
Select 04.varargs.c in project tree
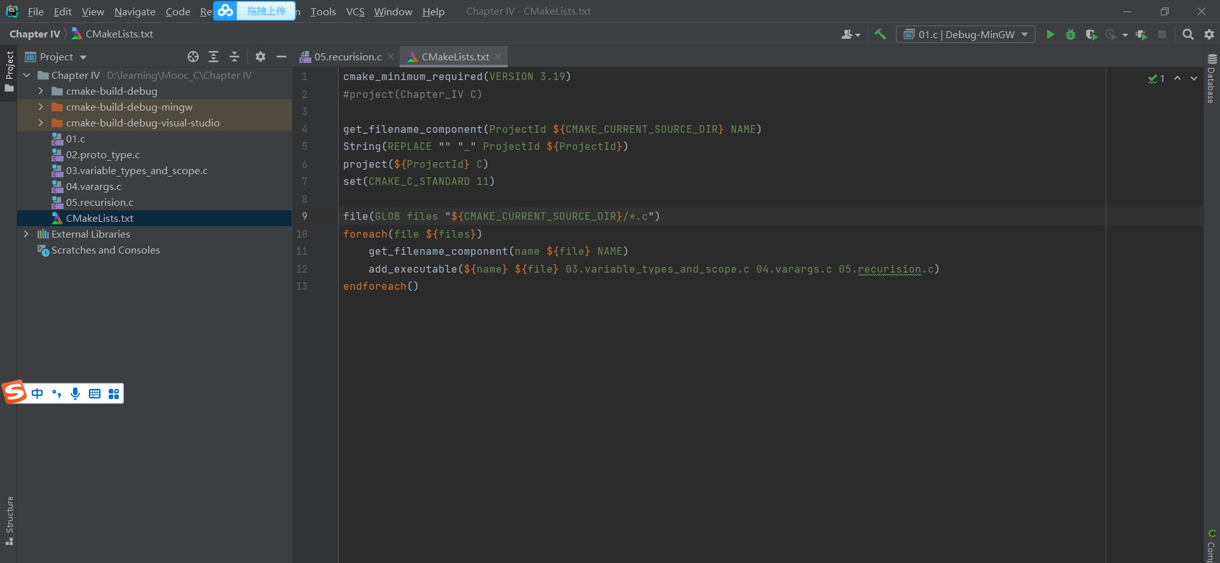tap(93, 186)
